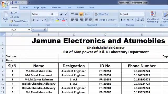Toggle Bottom Align vertical alignment
Viewport: 168px width, 94px height.
(x=81, y=14)
